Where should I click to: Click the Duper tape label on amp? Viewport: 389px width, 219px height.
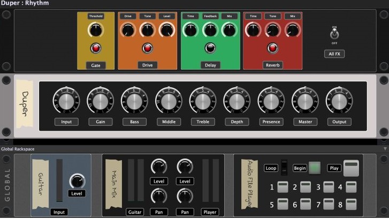(25, 104)
